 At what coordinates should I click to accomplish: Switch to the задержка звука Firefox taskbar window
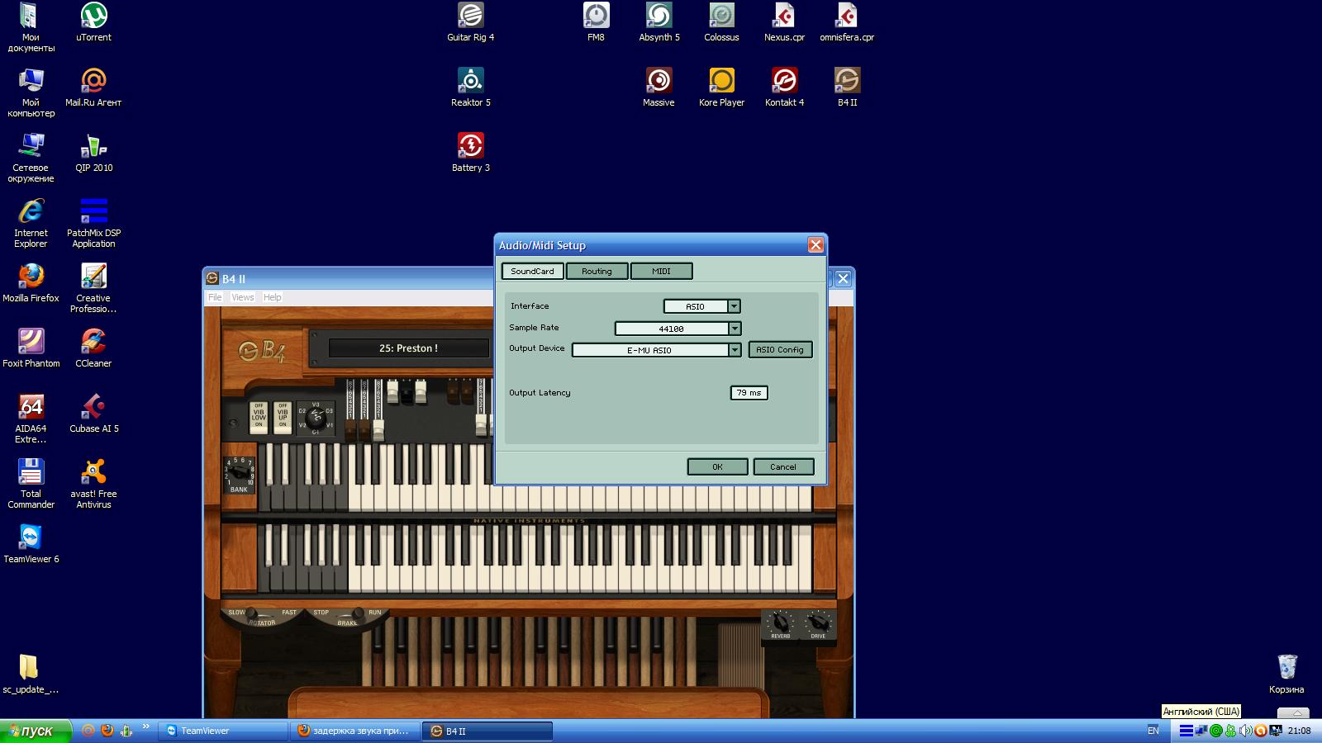(x=355, y=731)
